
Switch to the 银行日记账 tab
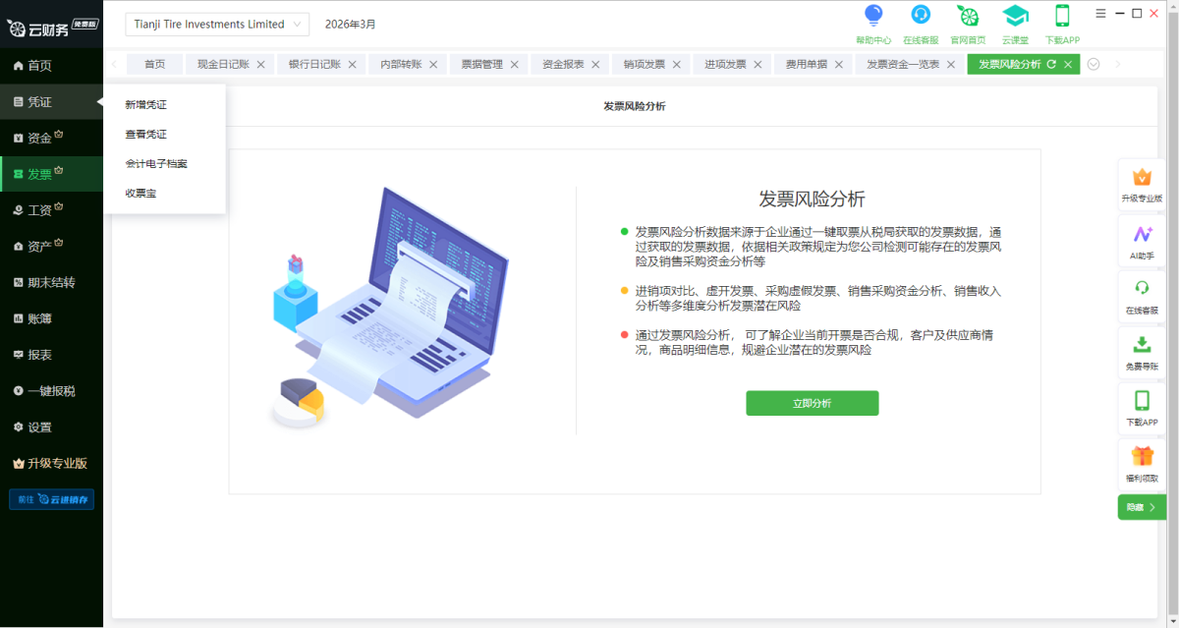(x=314, y=64)
